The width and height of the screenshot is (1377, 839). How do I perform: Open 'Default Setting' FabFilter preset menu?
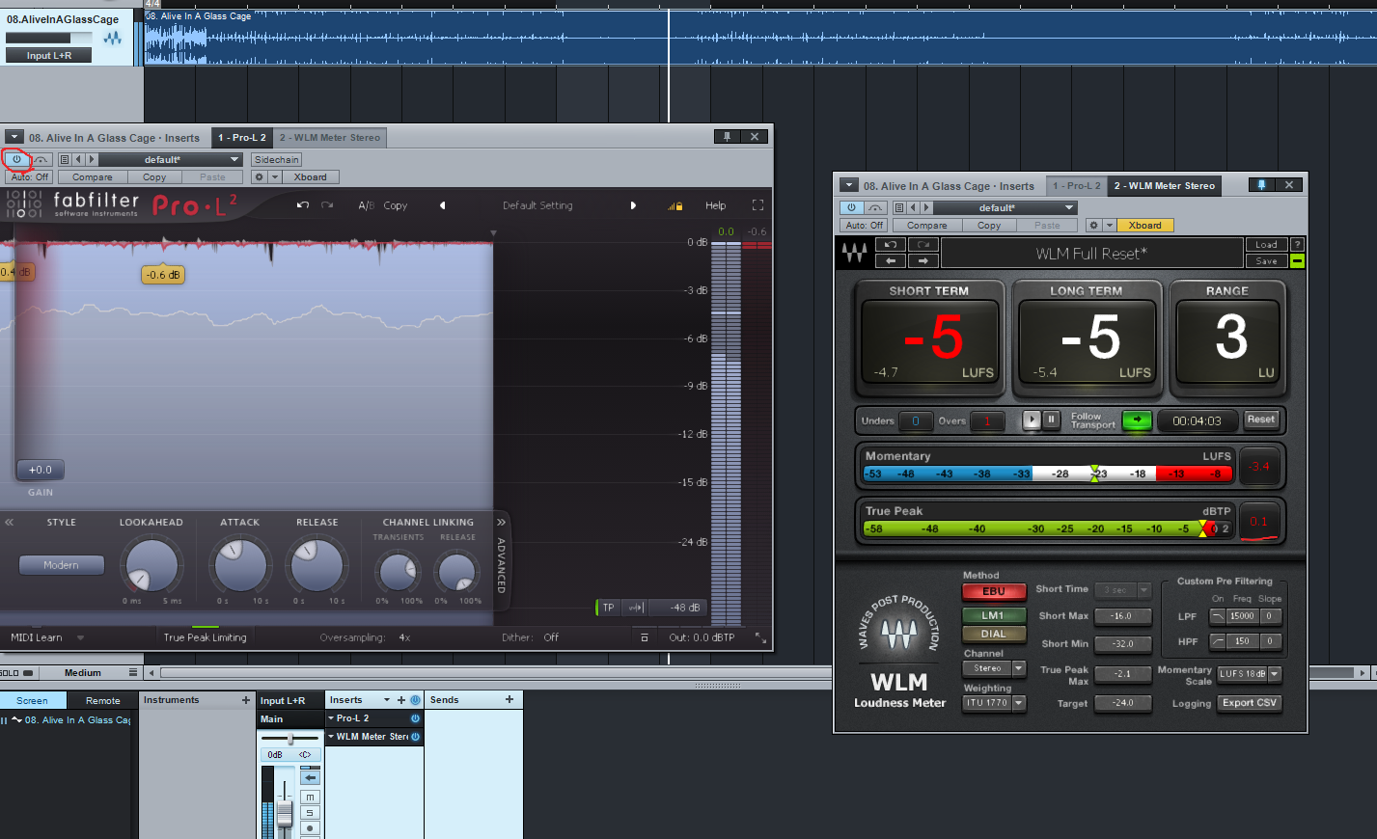[537, 205]
